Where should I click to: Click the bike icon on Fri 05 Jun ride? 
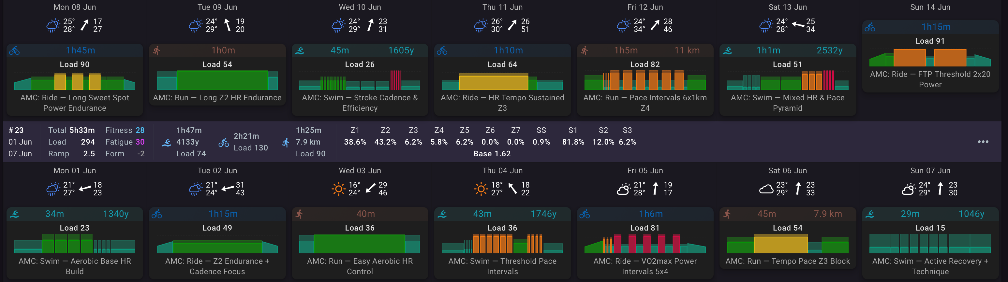[x=585, y=214]
